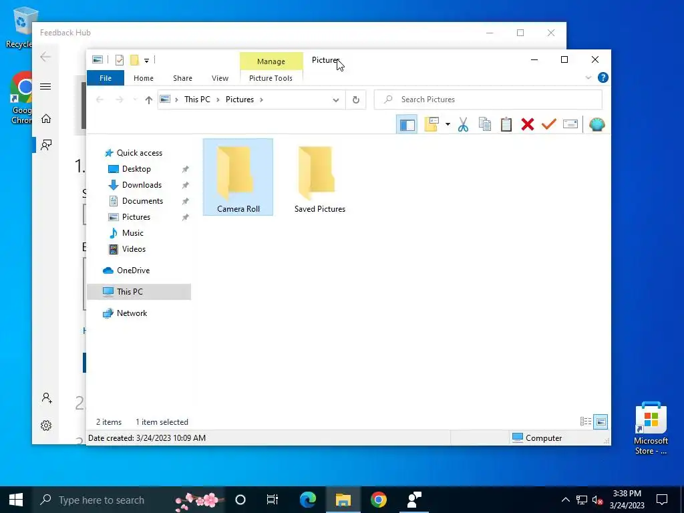Image resolution: width=684 pixels, height=513 pixels.
Task: Open the address bar history dropdown
Action: (x=336, y=100)
